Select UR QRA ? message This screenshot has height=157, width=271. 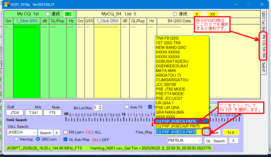pyautogui.click(x=182, y=103)
